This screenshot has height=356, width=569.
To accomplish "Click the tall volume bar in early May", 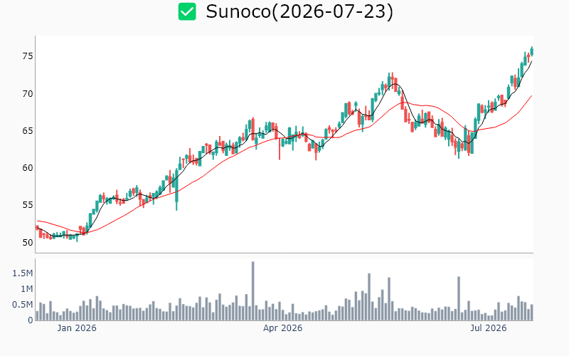I will tap(369, 297).
